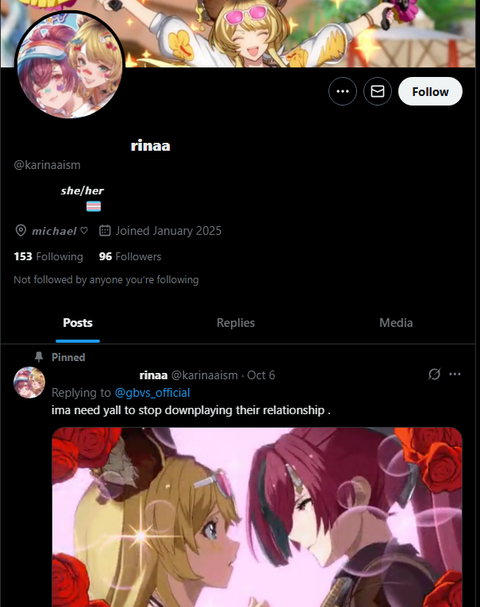Open the 96 Followers list
This screenshot has width=480, height=607.
tap(130, 256)
